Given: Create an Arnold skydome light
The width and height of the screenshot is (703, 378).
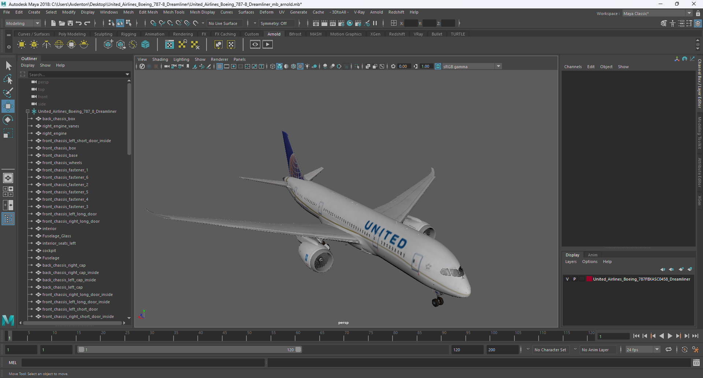Looking at the screenshot, I should (59, 45).
